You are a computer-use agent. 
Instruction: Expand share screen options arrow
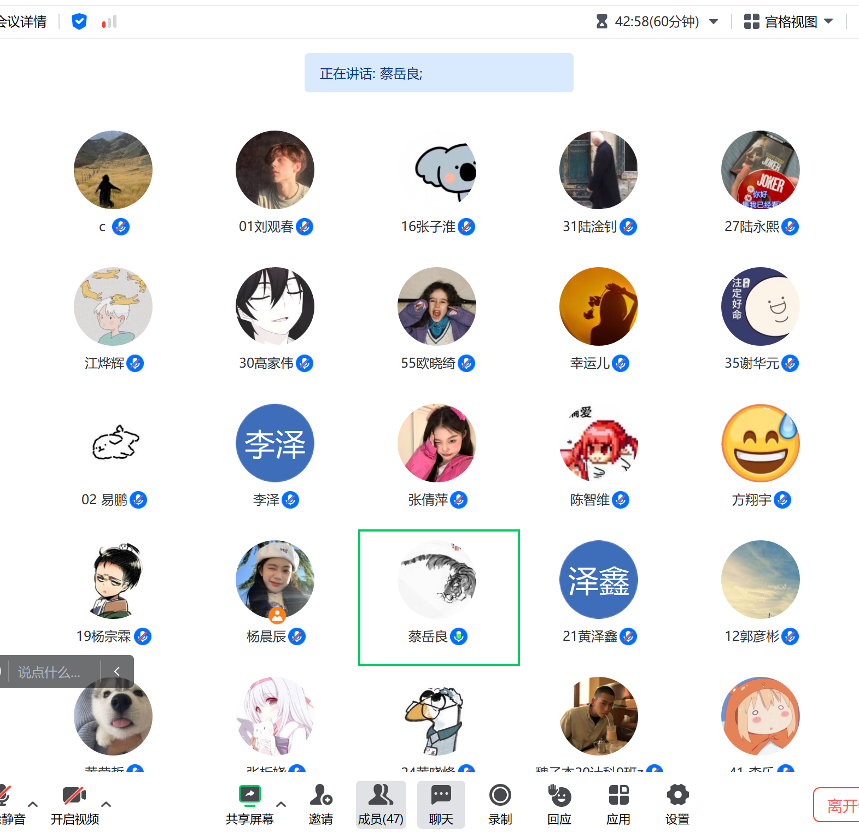click(x=281, y=804)
